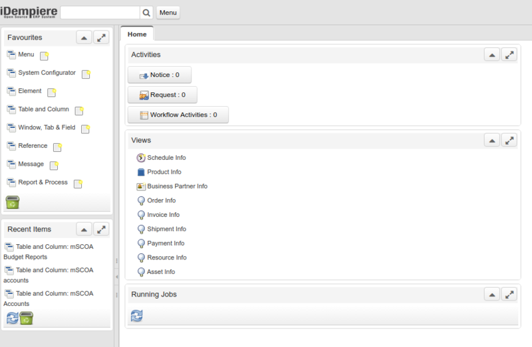Viewport: 532px width, 347px height.
Task: Maximize the Views panel
Action: (x=509, y=140)
